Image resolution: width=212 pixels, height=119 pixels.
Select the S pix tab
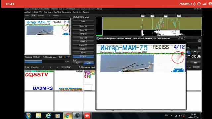click(27, 67)
